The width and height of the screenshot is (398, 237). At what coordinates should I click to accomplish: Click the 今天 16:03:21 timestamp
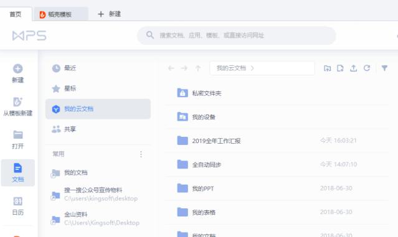point(338,141)
